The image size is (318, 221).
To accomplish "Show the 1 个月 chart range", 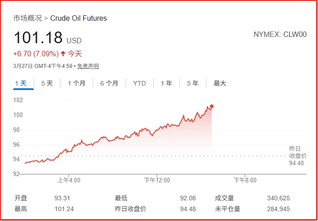I will (x=76, y=83).
